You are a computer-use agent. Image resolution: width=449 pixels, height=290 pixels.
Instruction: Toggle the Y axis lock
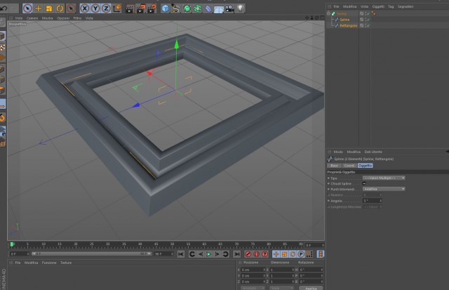pos(95,8)
